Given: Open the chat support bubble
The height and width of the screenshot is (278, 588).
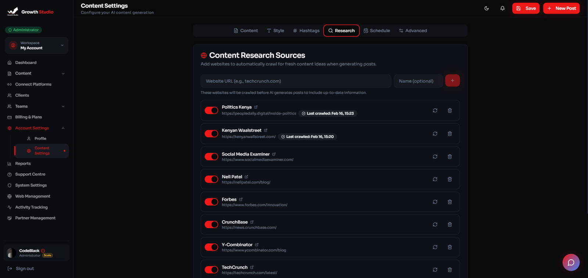Looking at the screenshot, I should pyautogui.click(x=571, y=262).
